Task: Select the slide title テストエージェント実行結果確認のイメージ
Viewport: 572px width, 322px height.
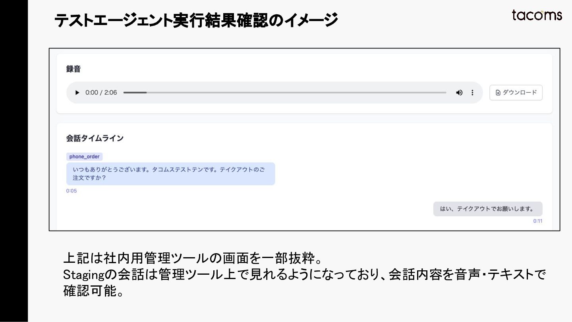Action: [195, 20]
